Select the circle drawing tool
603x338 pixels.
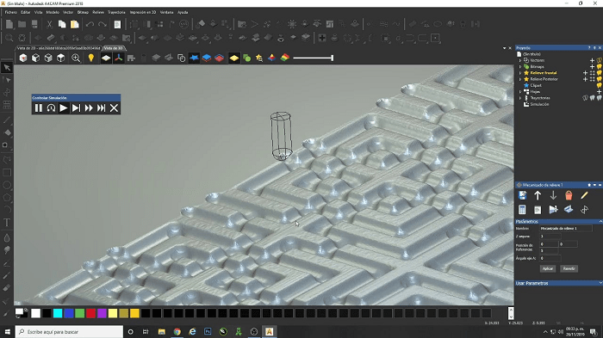[x=7, y=186]
